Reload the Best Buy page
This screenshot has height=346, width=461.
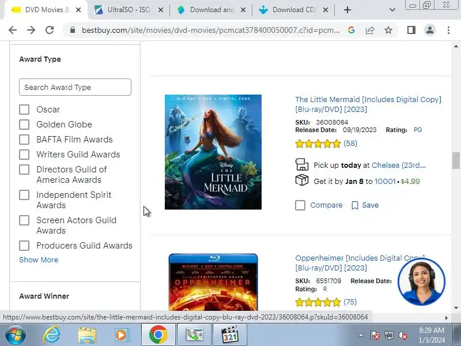click(x=50, y=30)
